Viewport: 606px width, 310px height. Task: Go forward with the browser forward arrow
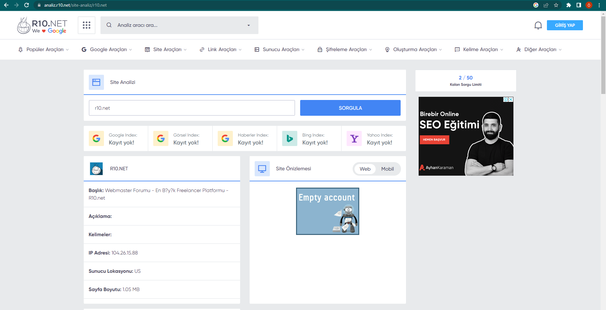16,5
